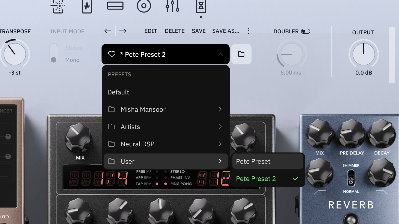The image size is (399, 224).
Task: Click the -3 st transpose value
Action: pos(15,73)
